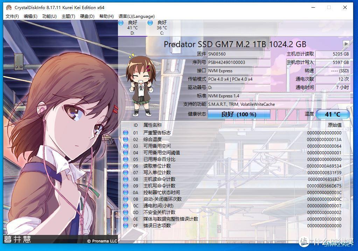Switch to the D: drive tab
358x251 pixels.
click(x=132, y=28)
